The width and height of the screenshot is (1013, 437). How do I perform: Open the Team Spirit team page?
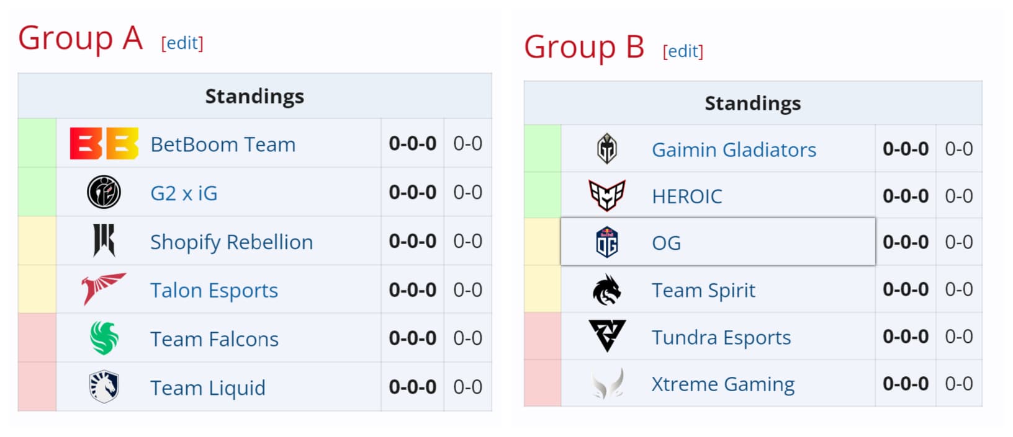point(703,290)
